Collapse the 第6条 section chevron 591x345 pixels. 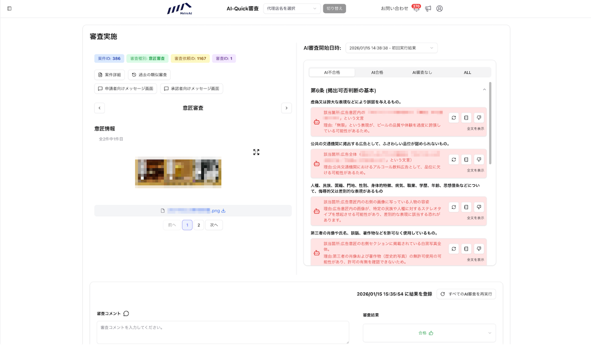[x=484, y=89]
